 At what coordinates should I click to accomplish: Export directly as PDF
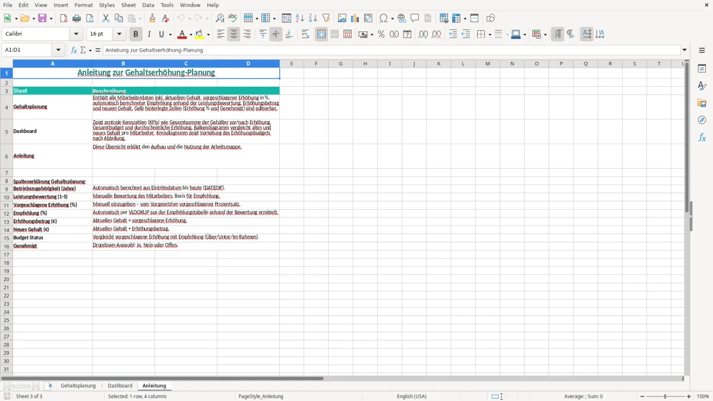pyautogui.click(x=64, y=18)
